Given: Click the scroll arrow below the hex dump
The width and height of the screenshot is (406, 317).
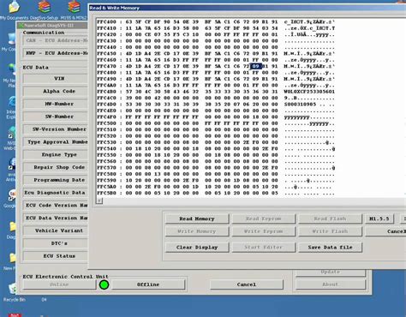Looking at the screenshot, I should click(x=99, y=200).
